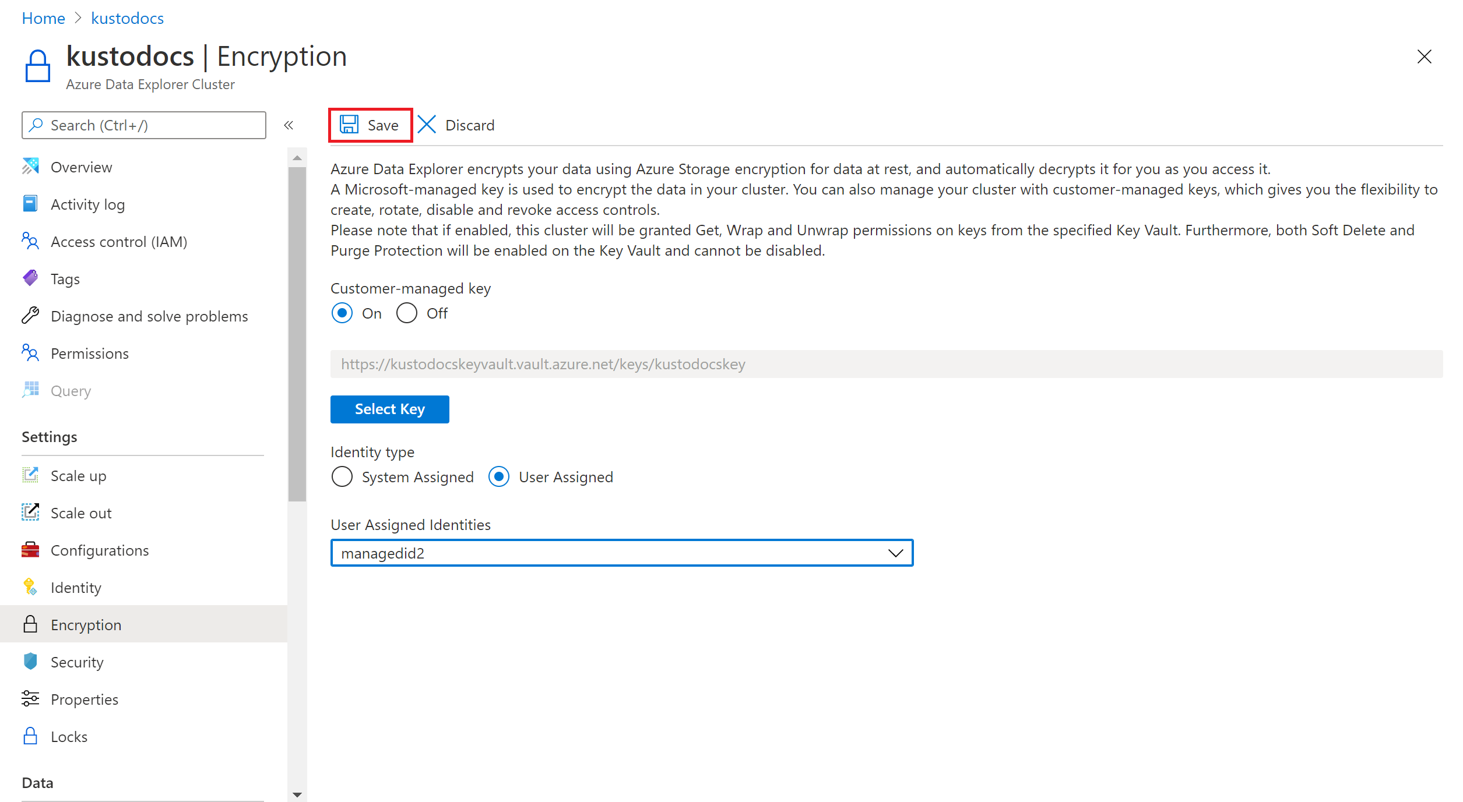This screenshot has height=802, width=1463.
Task: Click the Access control IAM icon
Action: [31, 241]
